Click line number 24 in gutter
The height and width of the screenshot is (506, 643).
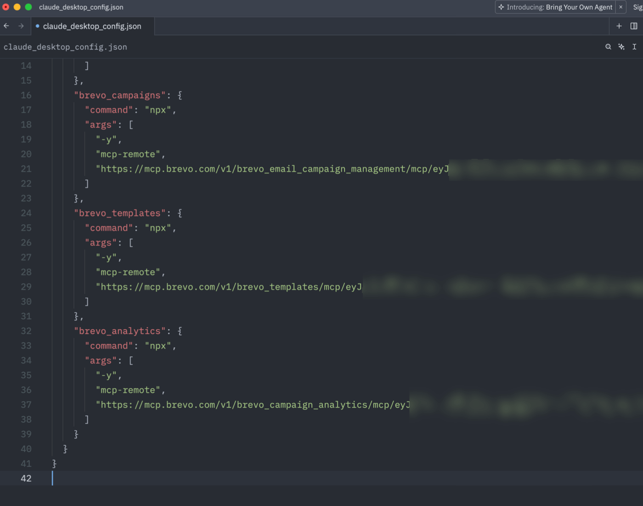[26, 213]
